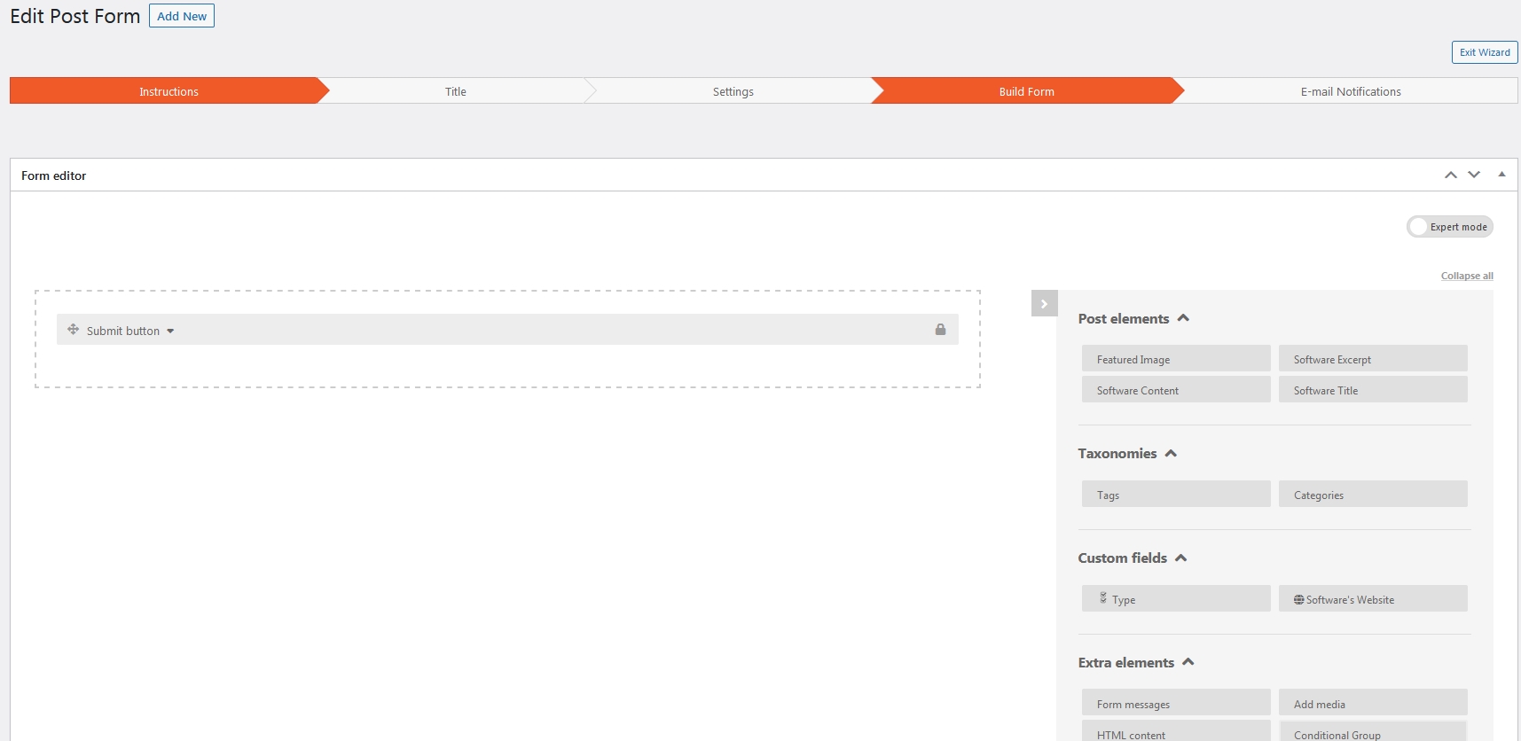
Task: Collapse the sidebar with the arrow icon
Action: click(x=1044, y=304)
